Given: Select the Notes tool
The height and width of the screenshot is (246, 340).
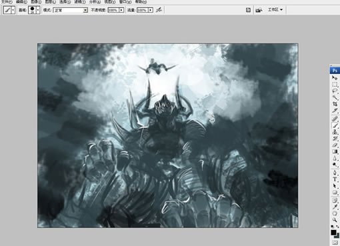Looking at the screenshot, I should click(335, 201).
